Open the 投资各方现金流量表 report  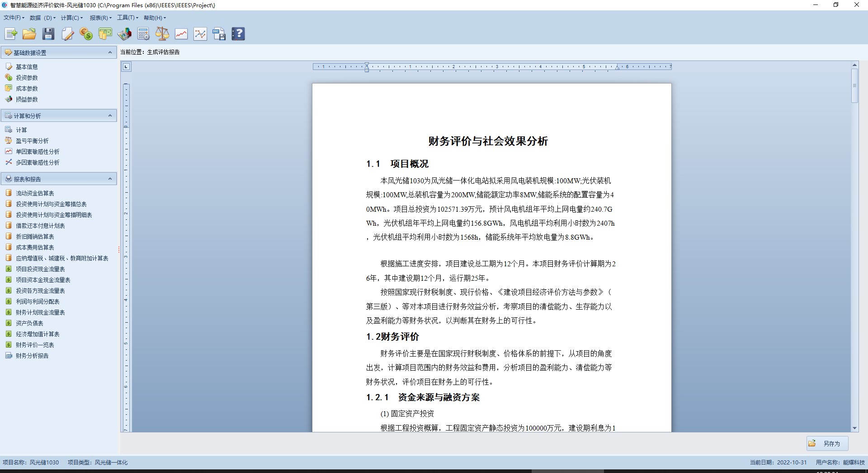40,291
